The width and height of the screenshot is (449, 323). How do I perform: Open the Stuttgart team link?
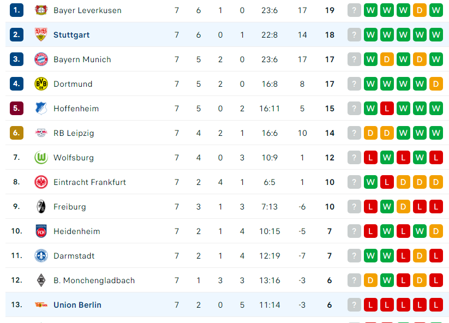[x=71, y=35]
